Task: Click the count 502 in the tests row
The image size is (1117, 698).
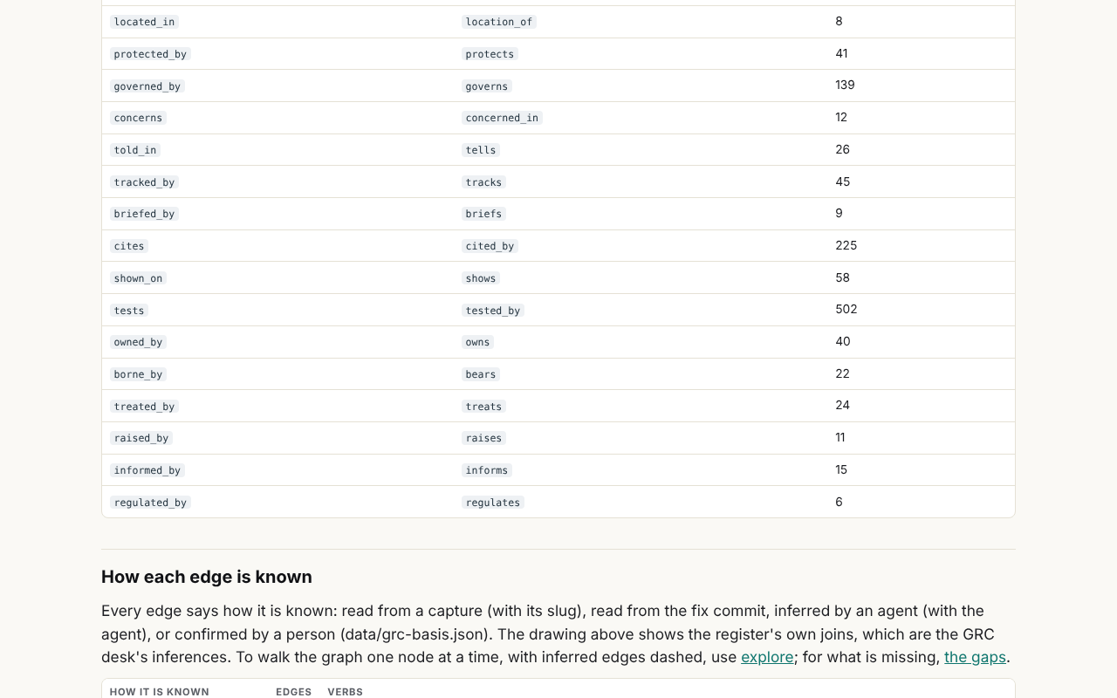Action: 846,309
